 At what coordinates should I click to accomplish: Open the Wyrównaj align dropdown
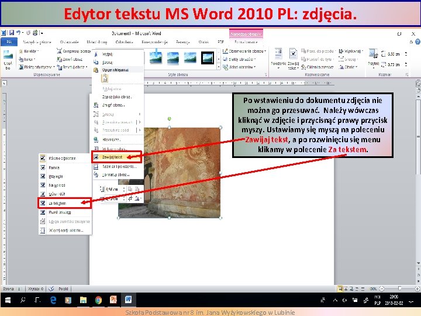point(351,51)
